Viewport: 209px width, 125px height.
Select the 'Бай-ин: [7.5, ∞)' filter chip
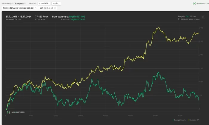pos(46,8)
